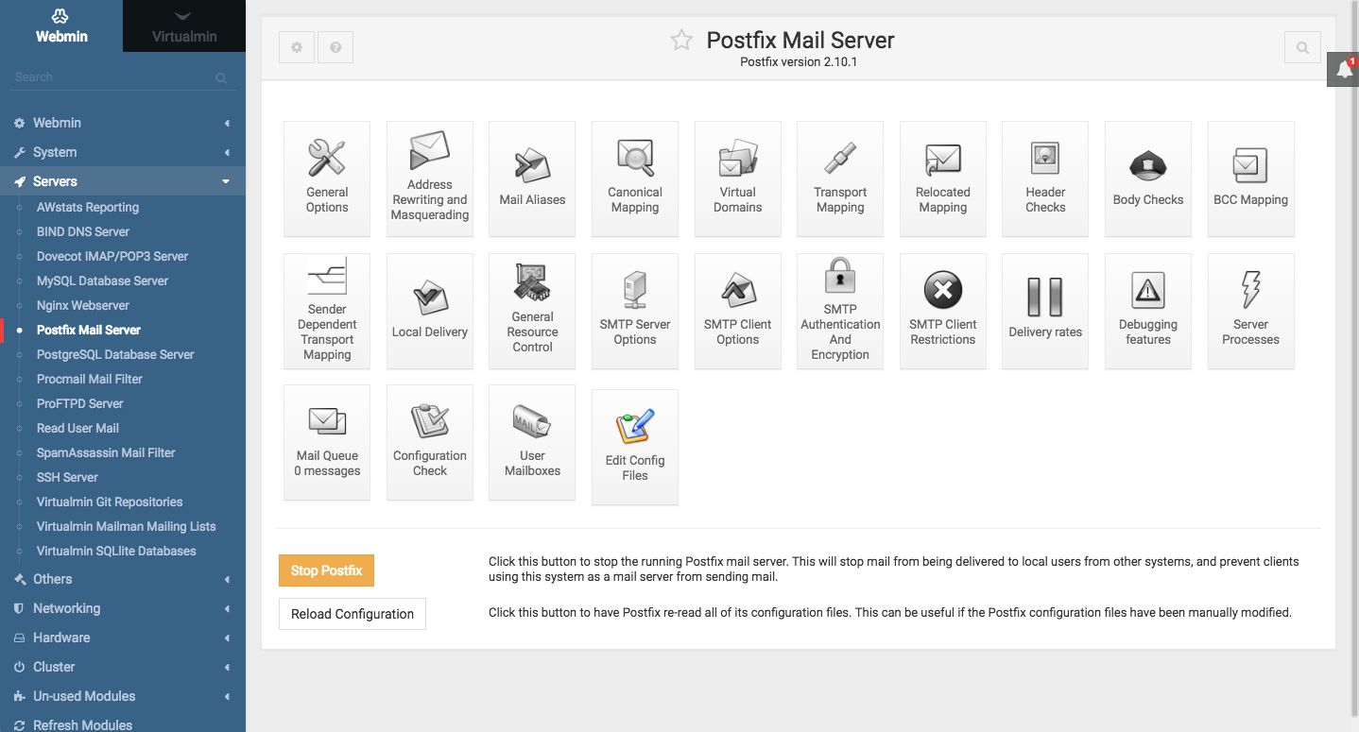Screen dimensions: 1359x732
Task: Click the help question mark button
Action: click(x=335, y=47)
